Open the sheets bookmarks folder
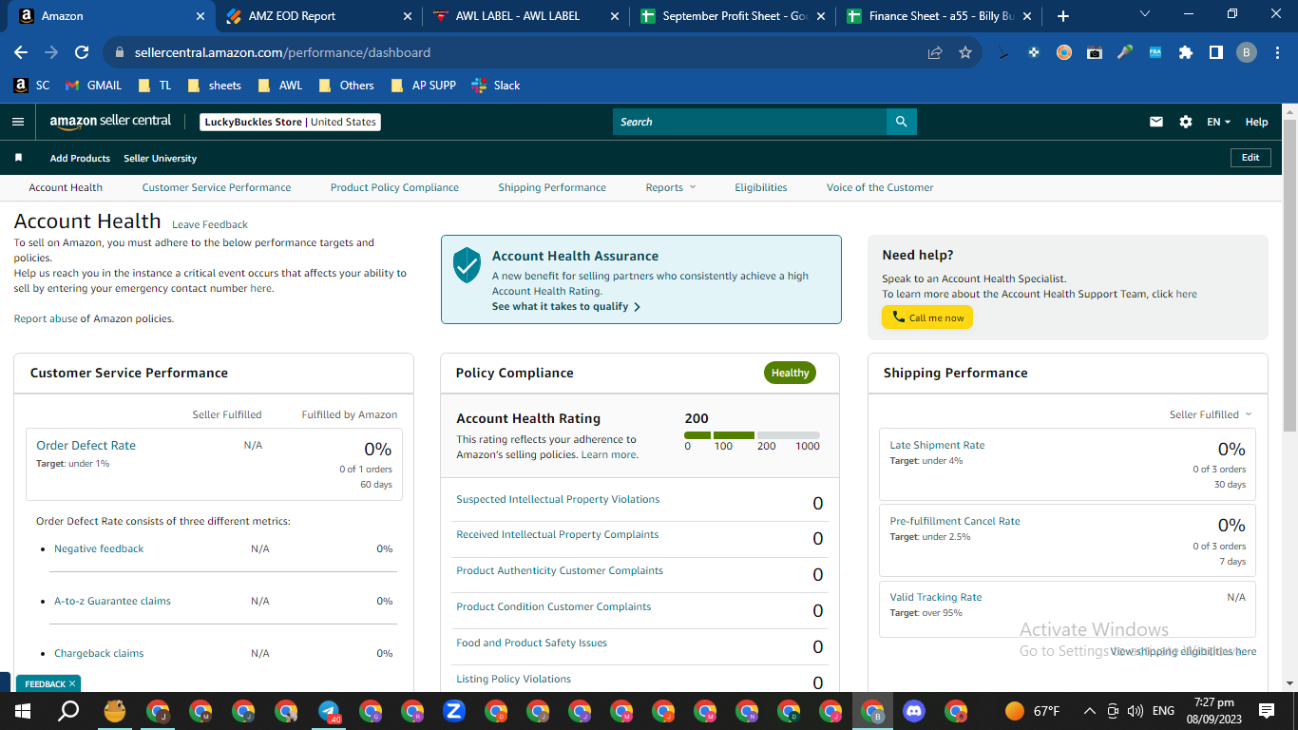The height and width of the screenshot is (730, 1298). click(215, 86)
